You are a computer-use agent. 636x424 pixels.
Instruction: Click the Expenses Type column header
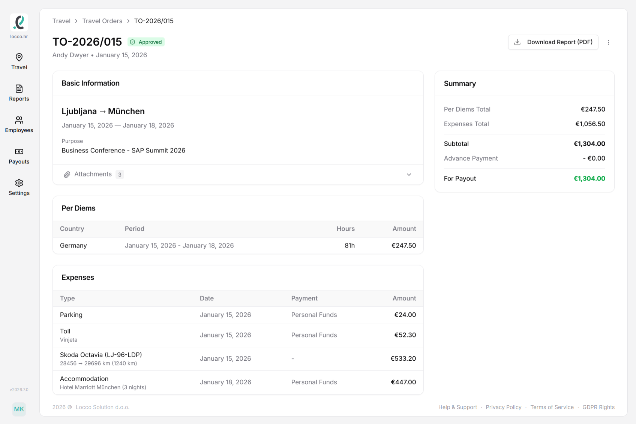pos(67,299)
